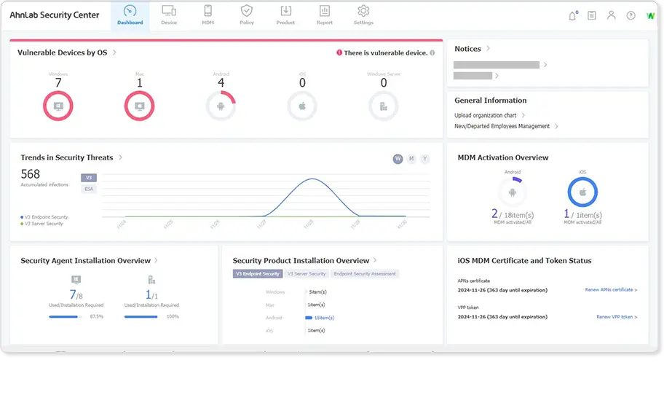Click the Android blue bar in product chart

309,318
